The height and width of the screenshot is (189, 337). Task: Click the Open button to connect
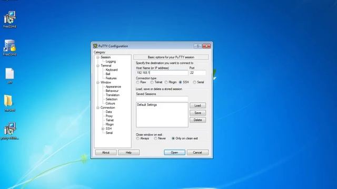(174, 152)
